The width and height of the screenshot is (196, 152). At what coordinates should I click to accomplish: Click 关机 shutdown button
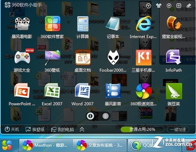(x=12, y=129)
